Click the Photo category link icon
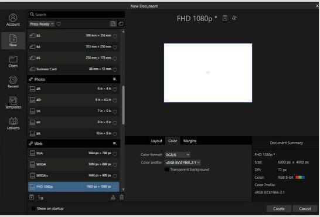The height and width of the screenshot is (217, 320). click(31, 79)
